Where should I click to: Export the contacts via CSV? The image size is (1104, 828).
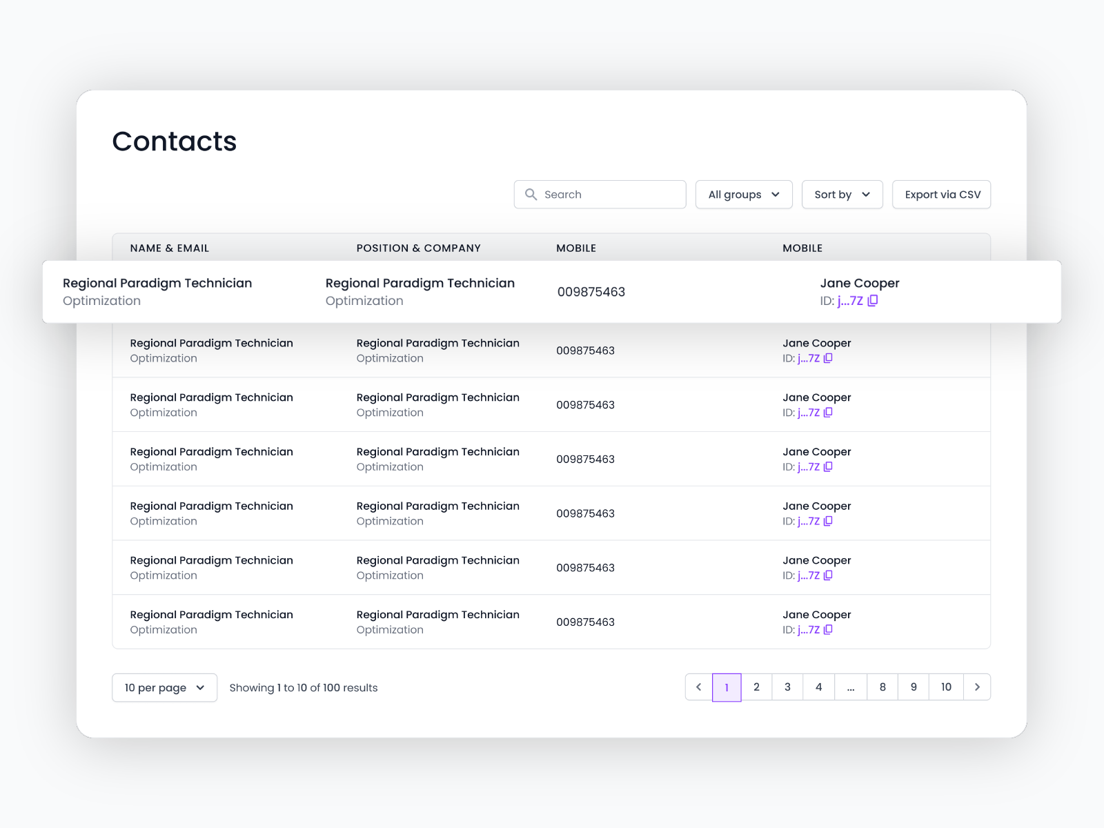tap(942, 195)
